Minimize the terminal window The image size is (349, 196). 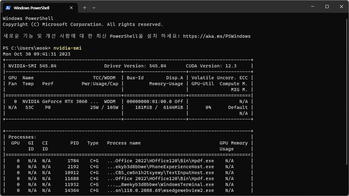(313, 7)
